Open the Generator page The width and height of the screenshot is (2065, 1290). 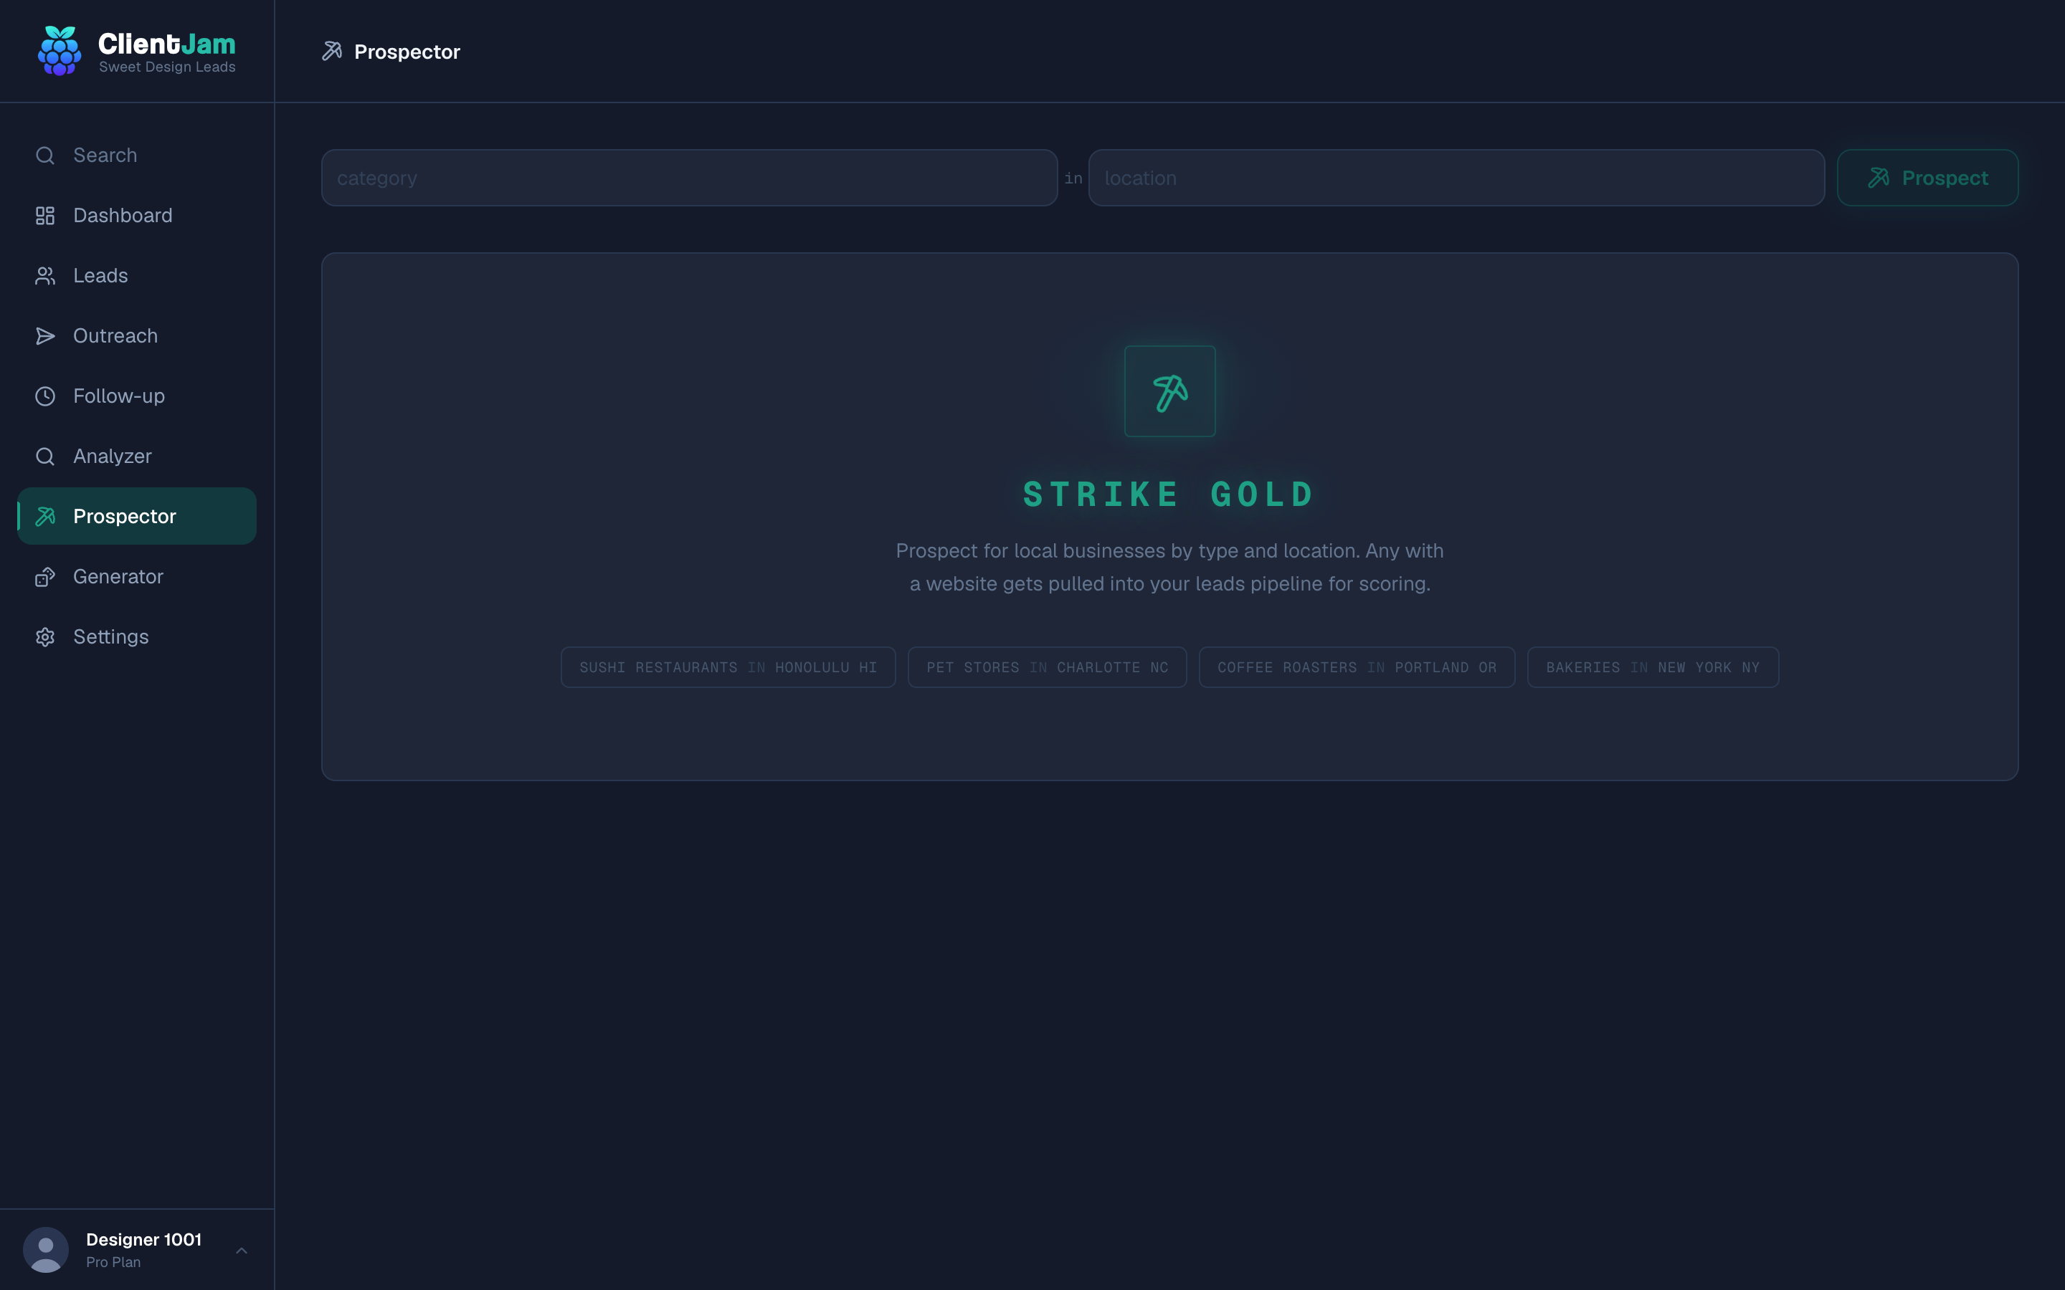136,577
